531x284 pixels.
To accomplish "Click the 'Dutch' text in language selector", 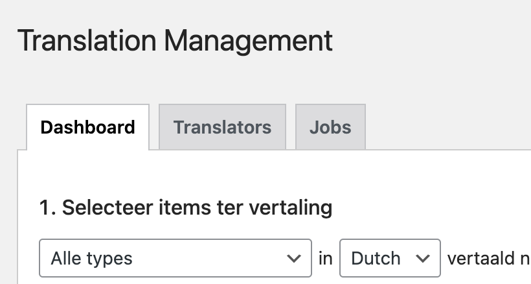I will click(376, 258).
